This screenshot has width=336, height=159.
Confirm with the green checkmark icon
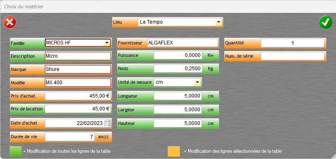point(326,22)
